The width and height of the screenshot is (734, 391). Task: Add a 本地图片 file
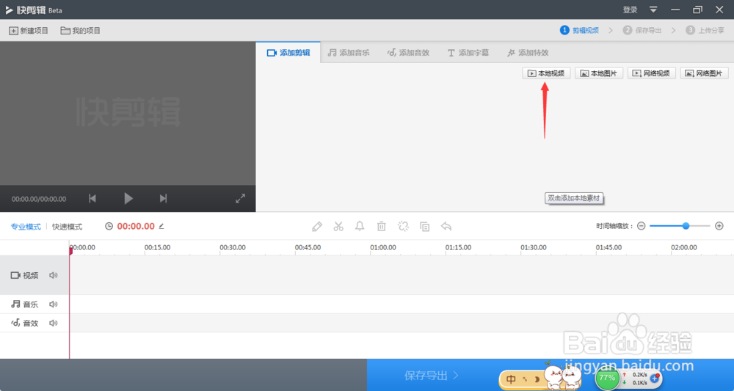[599, 73]
